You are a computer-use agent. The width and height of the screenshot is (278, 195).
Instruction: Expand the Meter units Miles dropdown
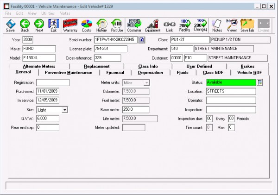click(x=146, y=83)
